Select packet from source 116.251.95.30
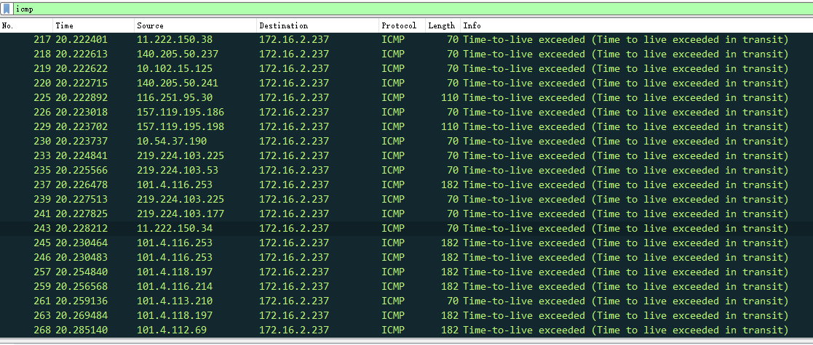This screenshot has height=345, width=813. 406,98
